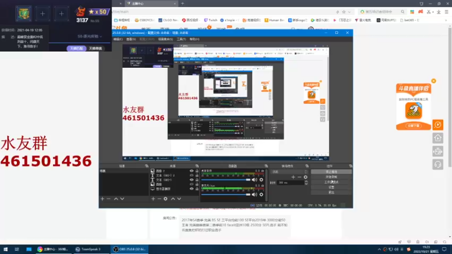452x254 pixels.
Task: Open transition properties gear icon
Action: 306,177
